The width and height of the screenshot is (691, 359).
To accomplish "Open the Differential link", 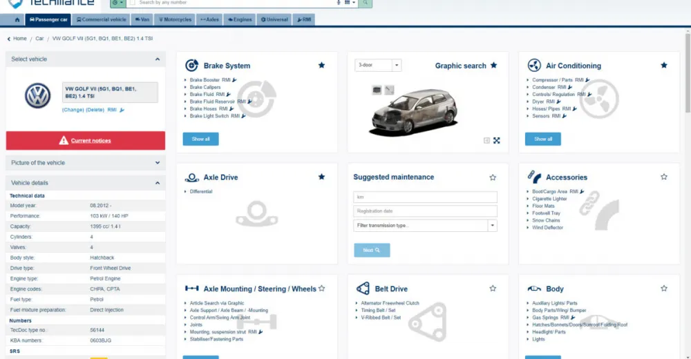I will (x=201, y=192).
